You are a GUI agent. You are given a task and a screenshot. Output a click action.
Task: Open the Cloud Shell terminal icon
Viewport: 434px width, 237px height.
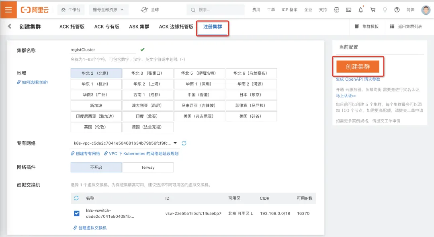pos(349,10)
